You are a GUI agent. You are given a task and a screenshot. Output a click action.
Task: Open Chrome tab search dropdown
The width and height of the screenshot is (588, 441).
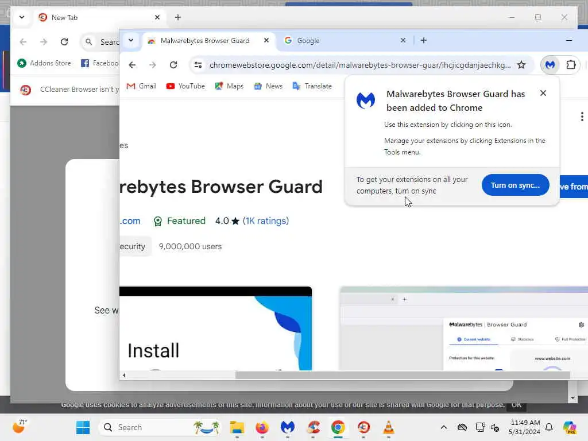tap(131, 40)
